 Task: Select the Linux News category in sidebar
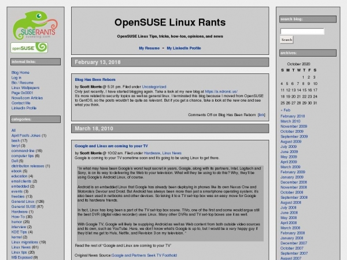click(21, 247)
